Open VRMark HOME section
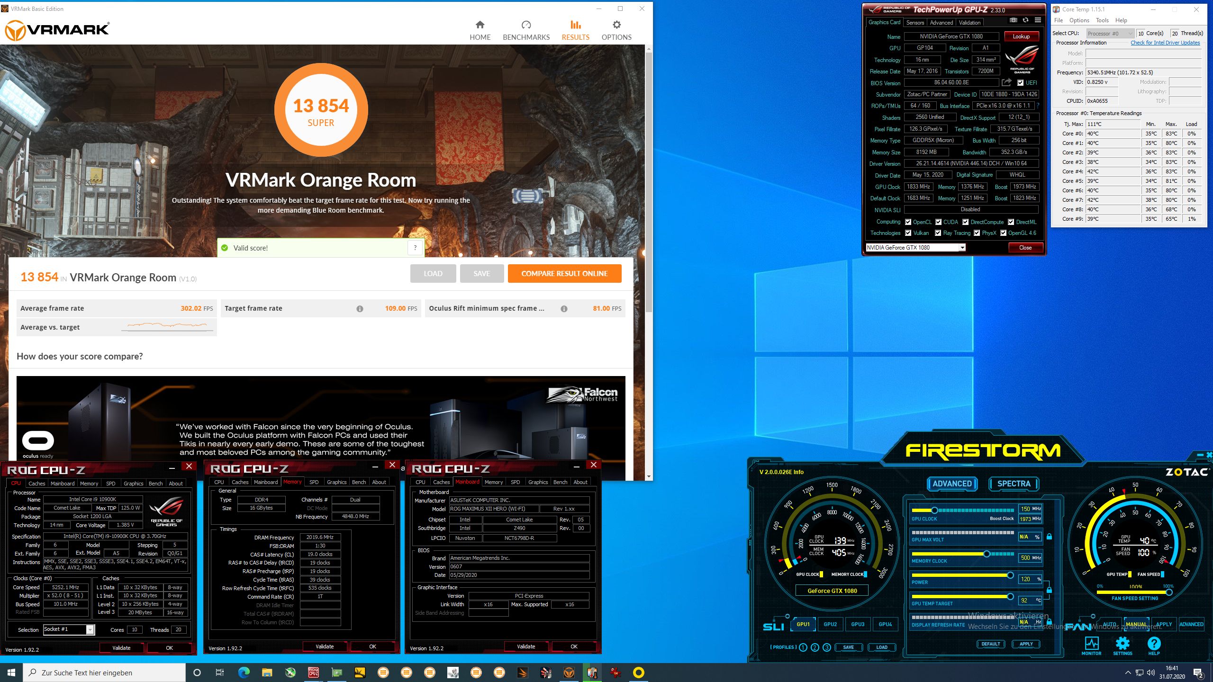Image resolution: width=1213 pixels, height=682 pixels. [480, 30]
